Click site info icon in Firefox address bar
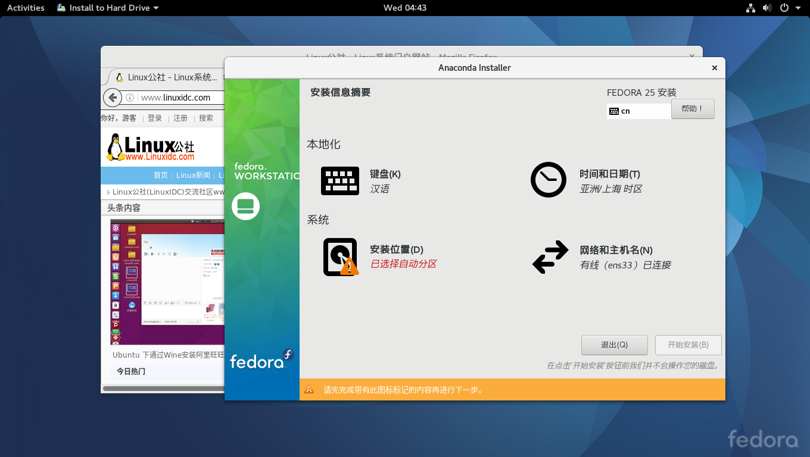Viewport: 810px width, 457px height. click(130, 98)
